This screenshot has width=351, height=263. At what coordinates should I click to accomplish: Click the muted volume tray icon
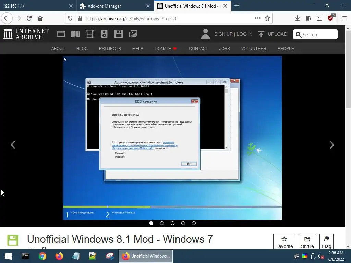click(321, 256)
